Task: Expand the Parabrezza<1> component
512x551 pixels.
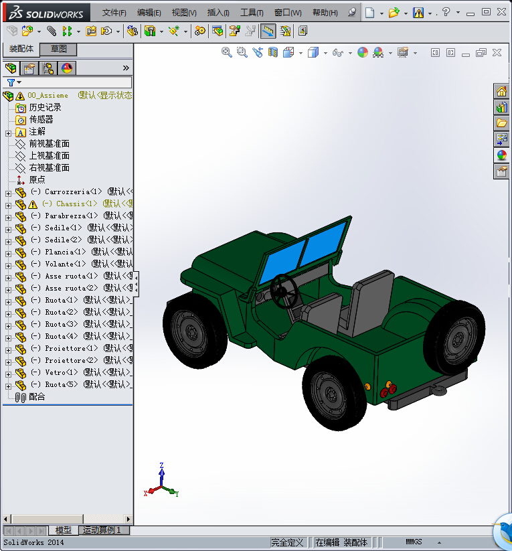Action: pos(9,218)
